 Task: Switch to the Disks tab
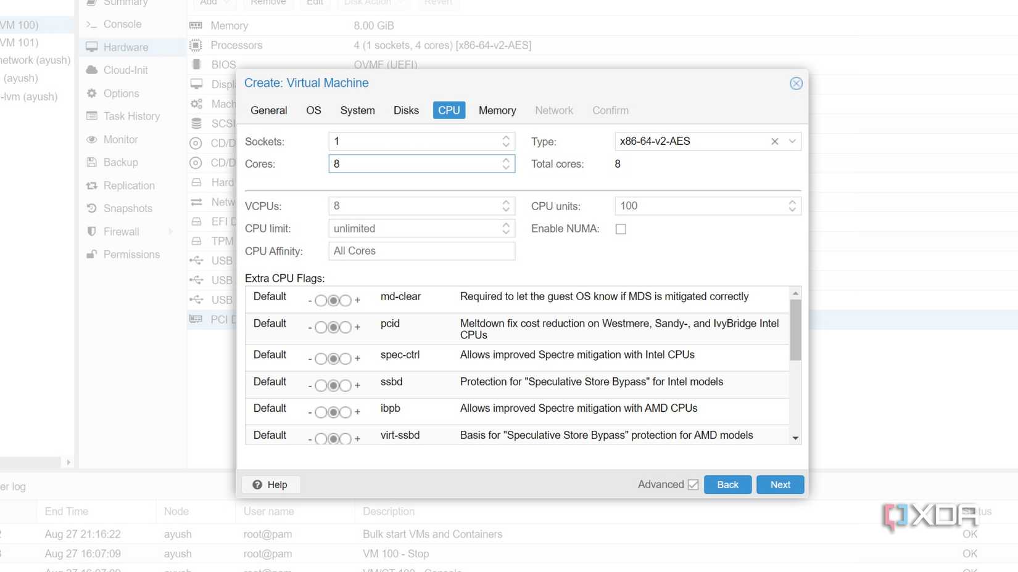click(x=406, y=110)
